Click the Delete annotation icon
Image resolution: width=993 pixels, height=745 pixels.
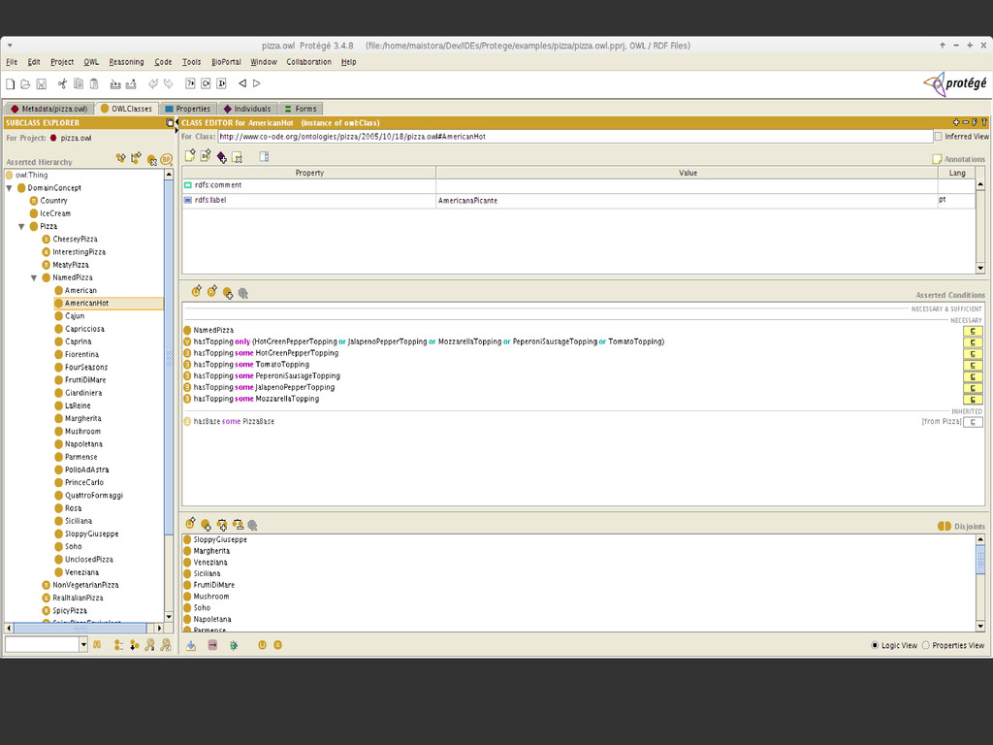[237, 156]
